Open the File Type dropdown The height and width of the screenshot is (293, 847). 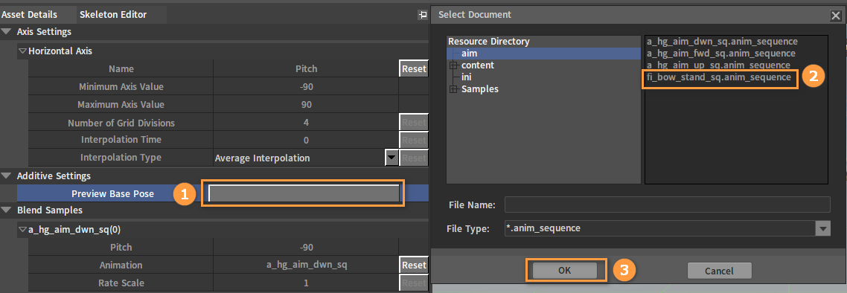coord(822,229)
